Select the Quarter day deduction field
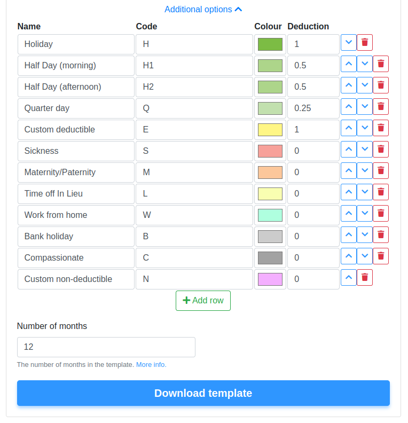 pyautogui.click(x=313, y=108)
